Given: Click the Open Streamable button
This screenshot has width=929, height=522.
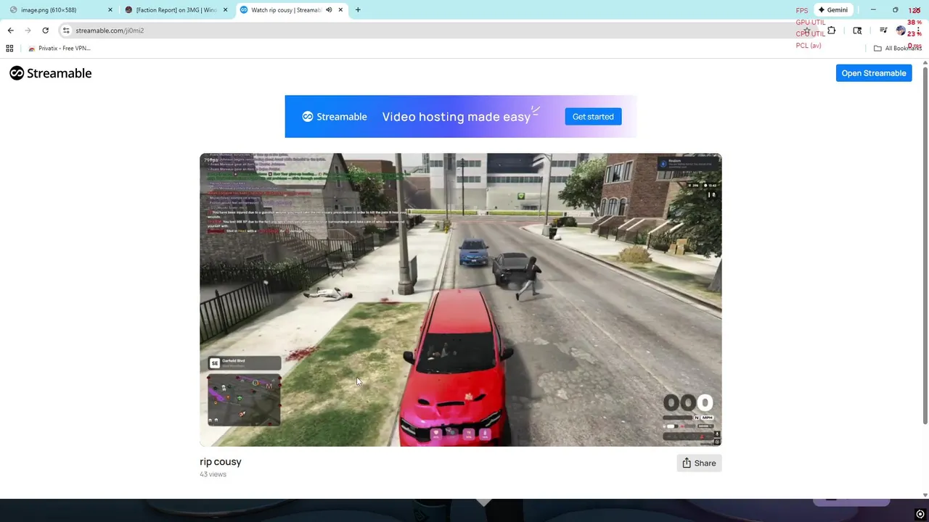Looking at the screenshot, I should pyautogui.click(x=874, y=73).
